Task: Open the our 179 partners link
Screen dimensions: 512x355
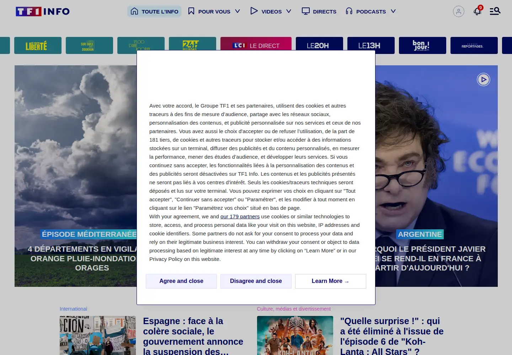Action: (x=240, y=217)
